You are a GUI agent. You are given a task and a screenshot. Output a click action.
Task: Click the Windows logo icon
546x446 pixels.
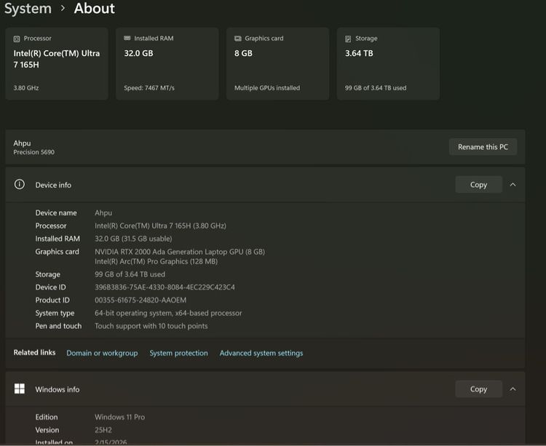point(20,389)
